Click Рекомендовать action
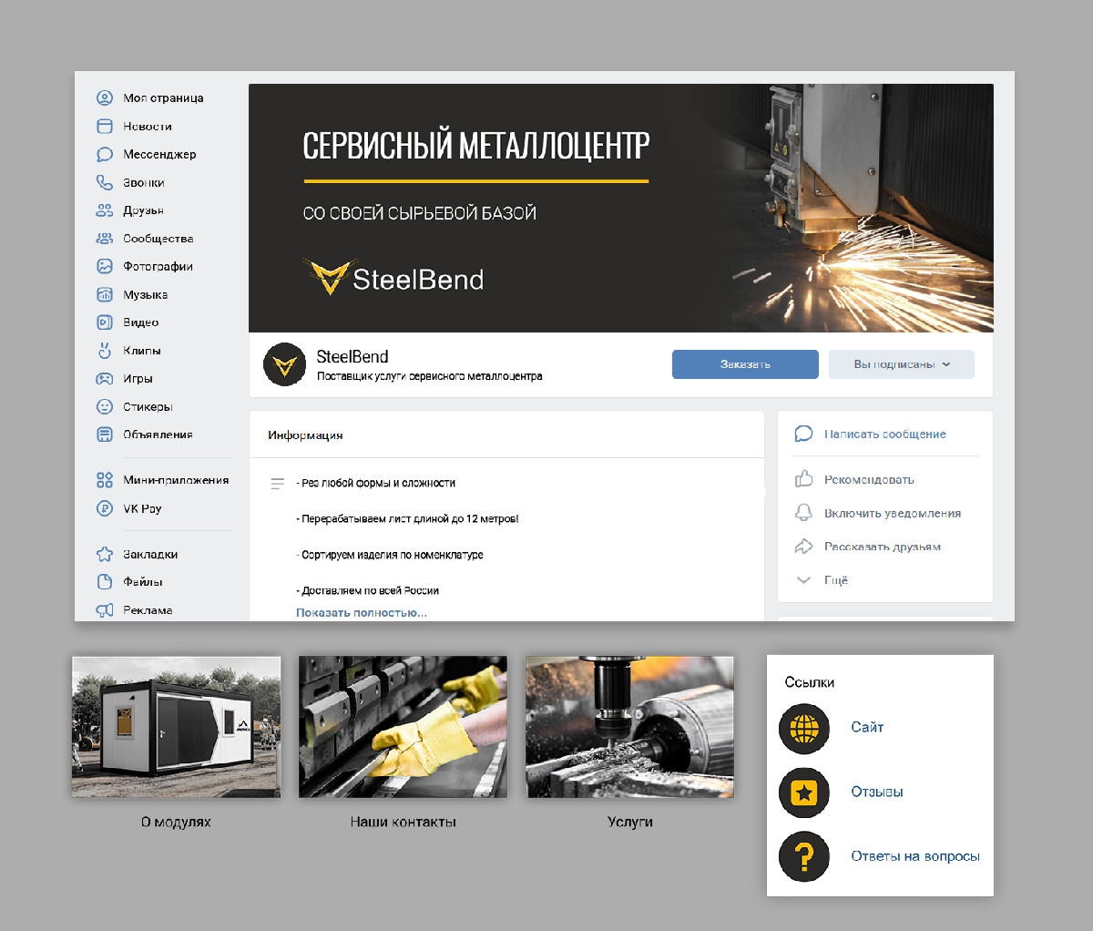Viewport: 1093px width, 931px height. coord(869,479)
